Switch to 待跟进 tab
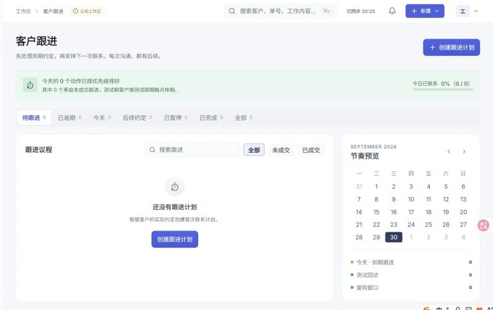The height and width of the screenshot is (310, 493). click(x=34, y=117)
